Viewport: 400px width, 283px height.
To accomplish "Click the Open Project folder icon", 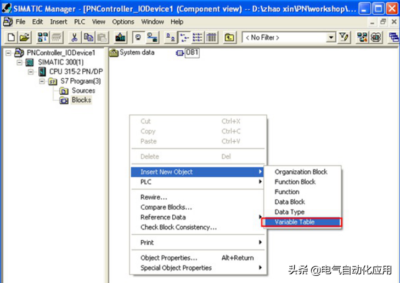I will pos(25,38).
